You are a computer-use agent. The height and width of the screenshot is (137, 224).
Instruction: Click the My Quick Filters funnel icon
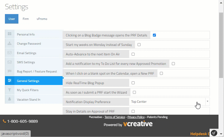[10, 90]
